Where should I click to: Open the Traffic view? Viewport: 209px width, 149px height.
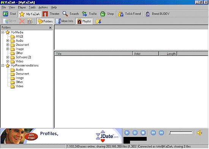(89, 14)
